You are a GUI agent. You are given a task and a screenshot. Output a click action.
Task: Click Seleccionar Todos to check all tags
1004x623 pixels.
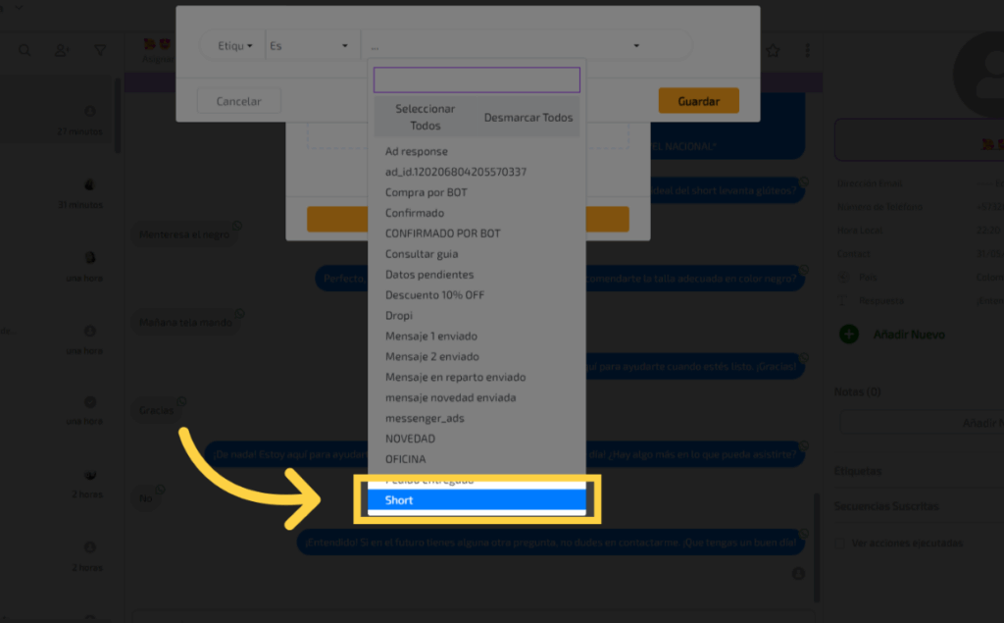(425, 118)
